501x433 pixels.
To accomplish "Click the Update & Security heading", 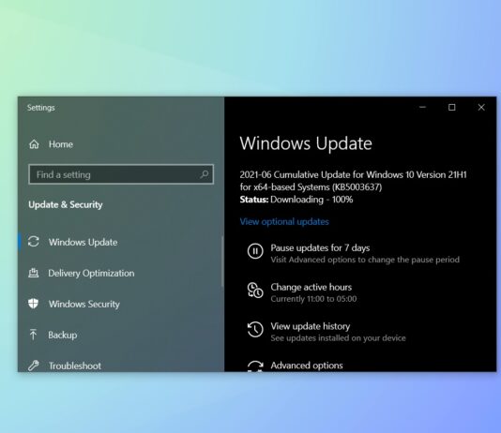I will coord(66,204).
